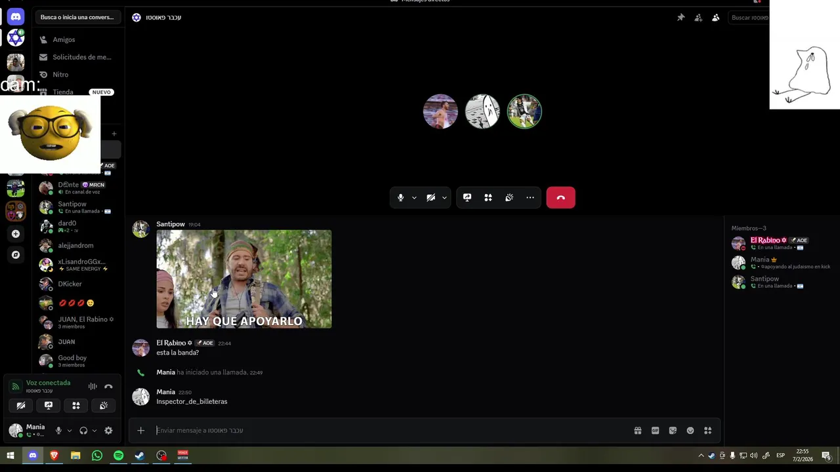This screenshot has width=840, height=472.
Task: Open activities launcher in call controls bar
Action: pyautogui.click(x=488, y=197)
